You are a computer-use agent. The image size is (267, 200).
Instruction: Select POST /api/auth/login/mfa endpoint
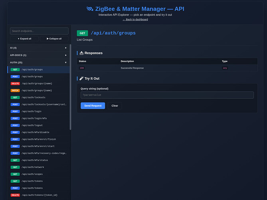click(38, 118)
